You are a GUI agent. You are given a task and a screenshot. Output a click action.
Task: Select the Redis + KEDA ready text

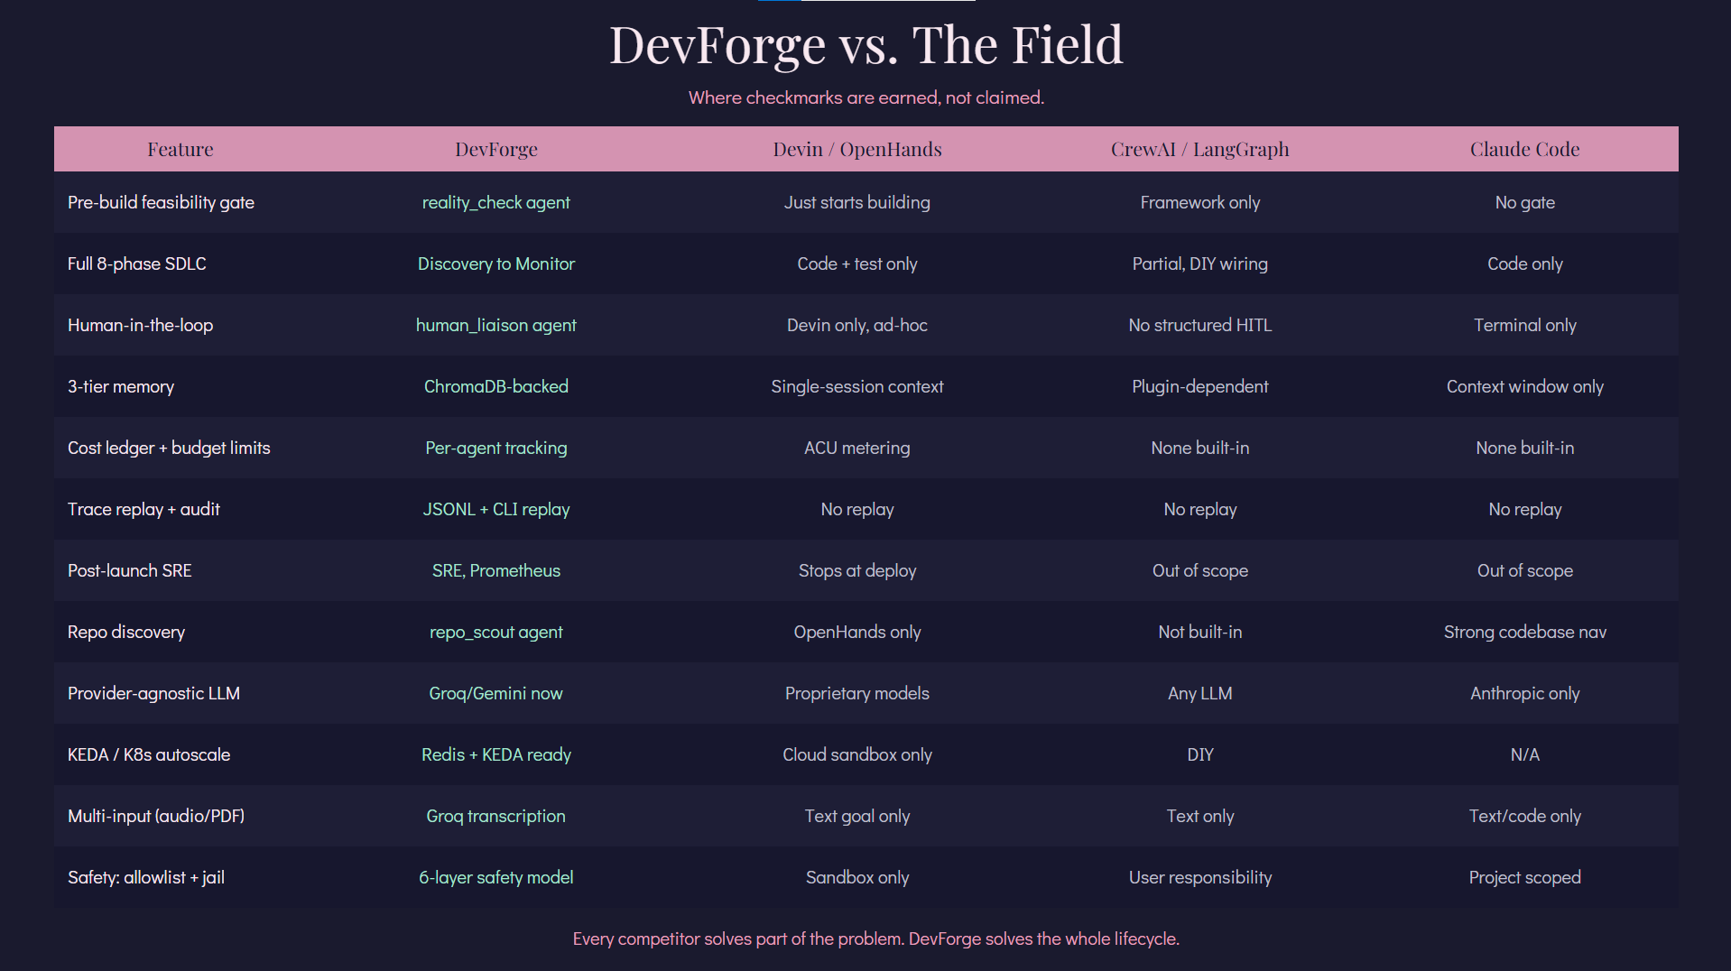click(495, 754)
